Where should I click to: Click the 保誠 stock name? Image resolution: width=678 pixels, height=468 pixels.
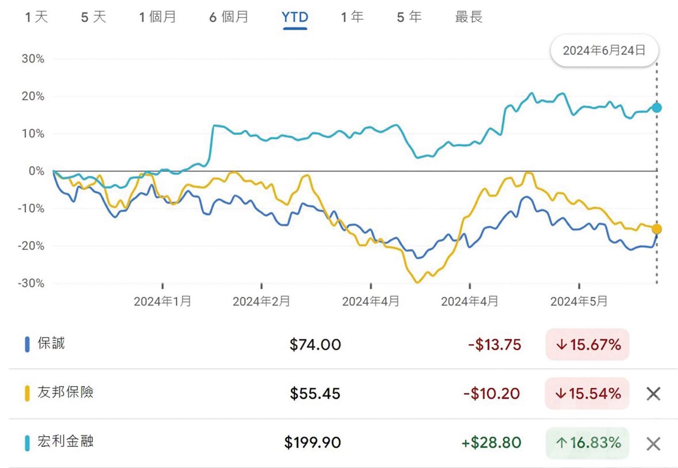[x=51, y=343]
